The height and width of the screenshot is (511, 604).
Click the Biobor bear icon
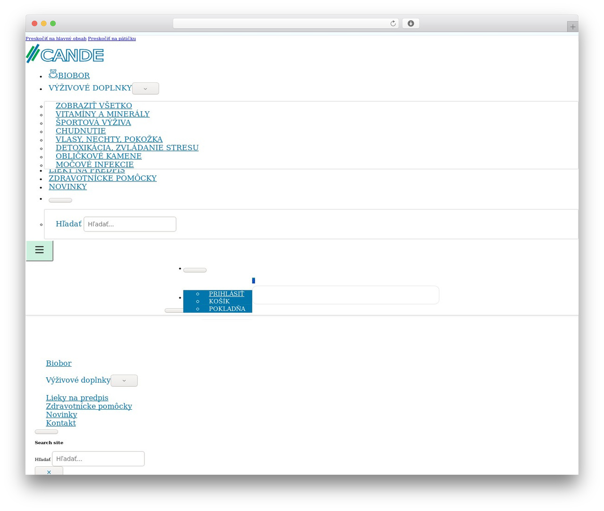pyautogui.click(x=53, y=74)
